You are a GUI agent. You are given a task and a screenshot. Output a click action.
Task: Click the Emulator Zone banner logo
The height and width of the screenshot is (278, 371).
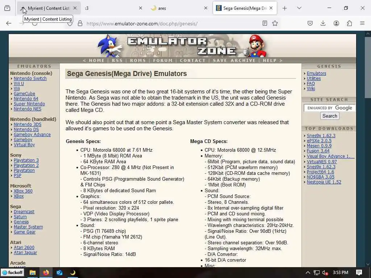click(182, 46)
